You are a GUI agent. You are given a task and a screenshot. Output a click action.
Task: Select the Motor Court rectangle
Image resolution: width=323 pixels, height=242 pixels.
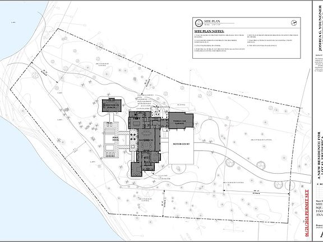pos(181,147)
